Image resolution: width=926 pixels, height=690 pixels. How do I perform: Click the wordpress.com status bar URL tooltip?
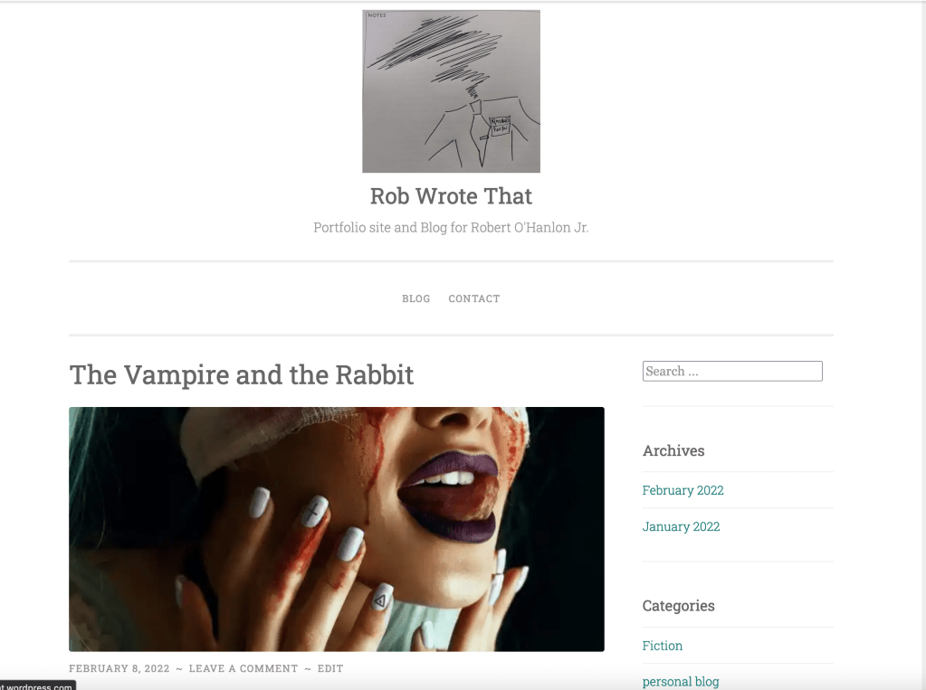[x=37, y=685]
